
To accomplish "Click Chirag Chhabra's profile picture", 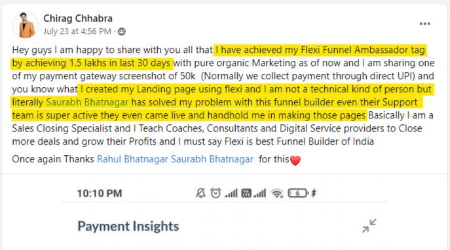I will tap(26, 25).
